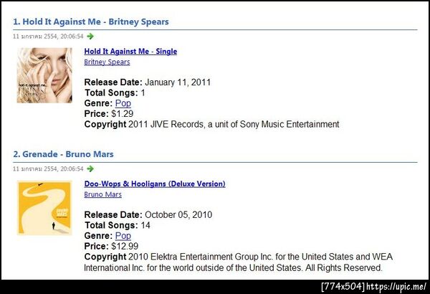Click the JIVE Records copyright line
430x294 pixels.
coord(211,124)
